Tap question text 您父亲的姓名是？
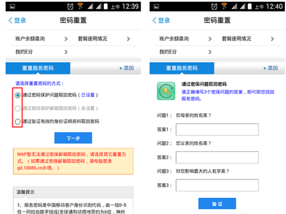Image resolution: width=286 pixels, height=214 pixels. coord(193,143)
